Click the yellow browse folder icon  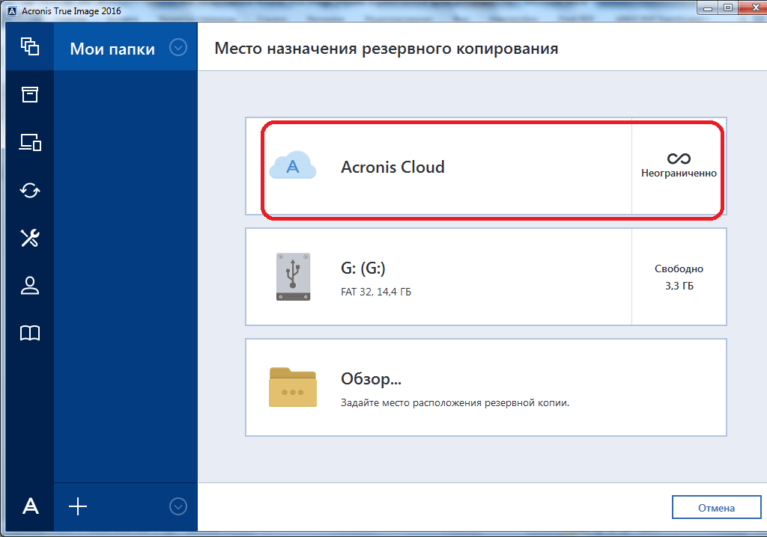coord(292,387)
